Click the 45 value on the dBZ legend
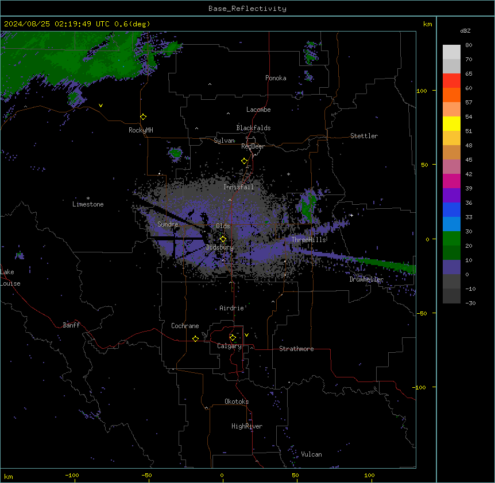 coord(469,160)
